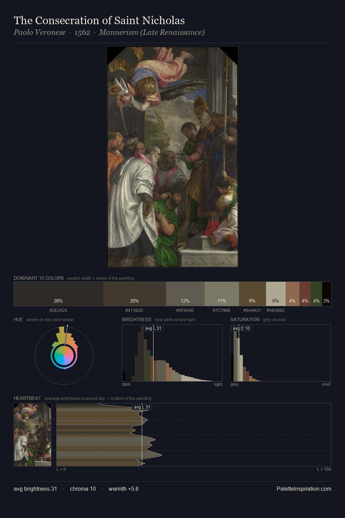The height and width of the screenshot is (518, 345).
Task: Click the 'chroma 10' footer text
Action: (83, 489)
